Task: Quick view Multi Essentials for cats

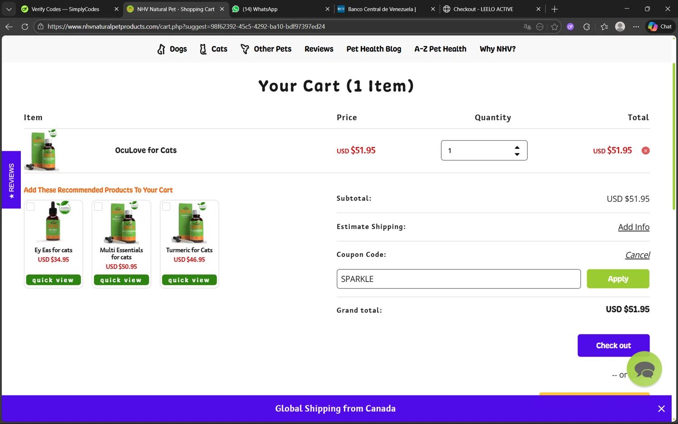Action: pos(121,280)
